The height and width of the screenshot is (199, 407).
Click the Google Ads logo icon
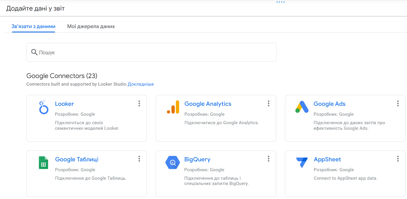(302, 107)
